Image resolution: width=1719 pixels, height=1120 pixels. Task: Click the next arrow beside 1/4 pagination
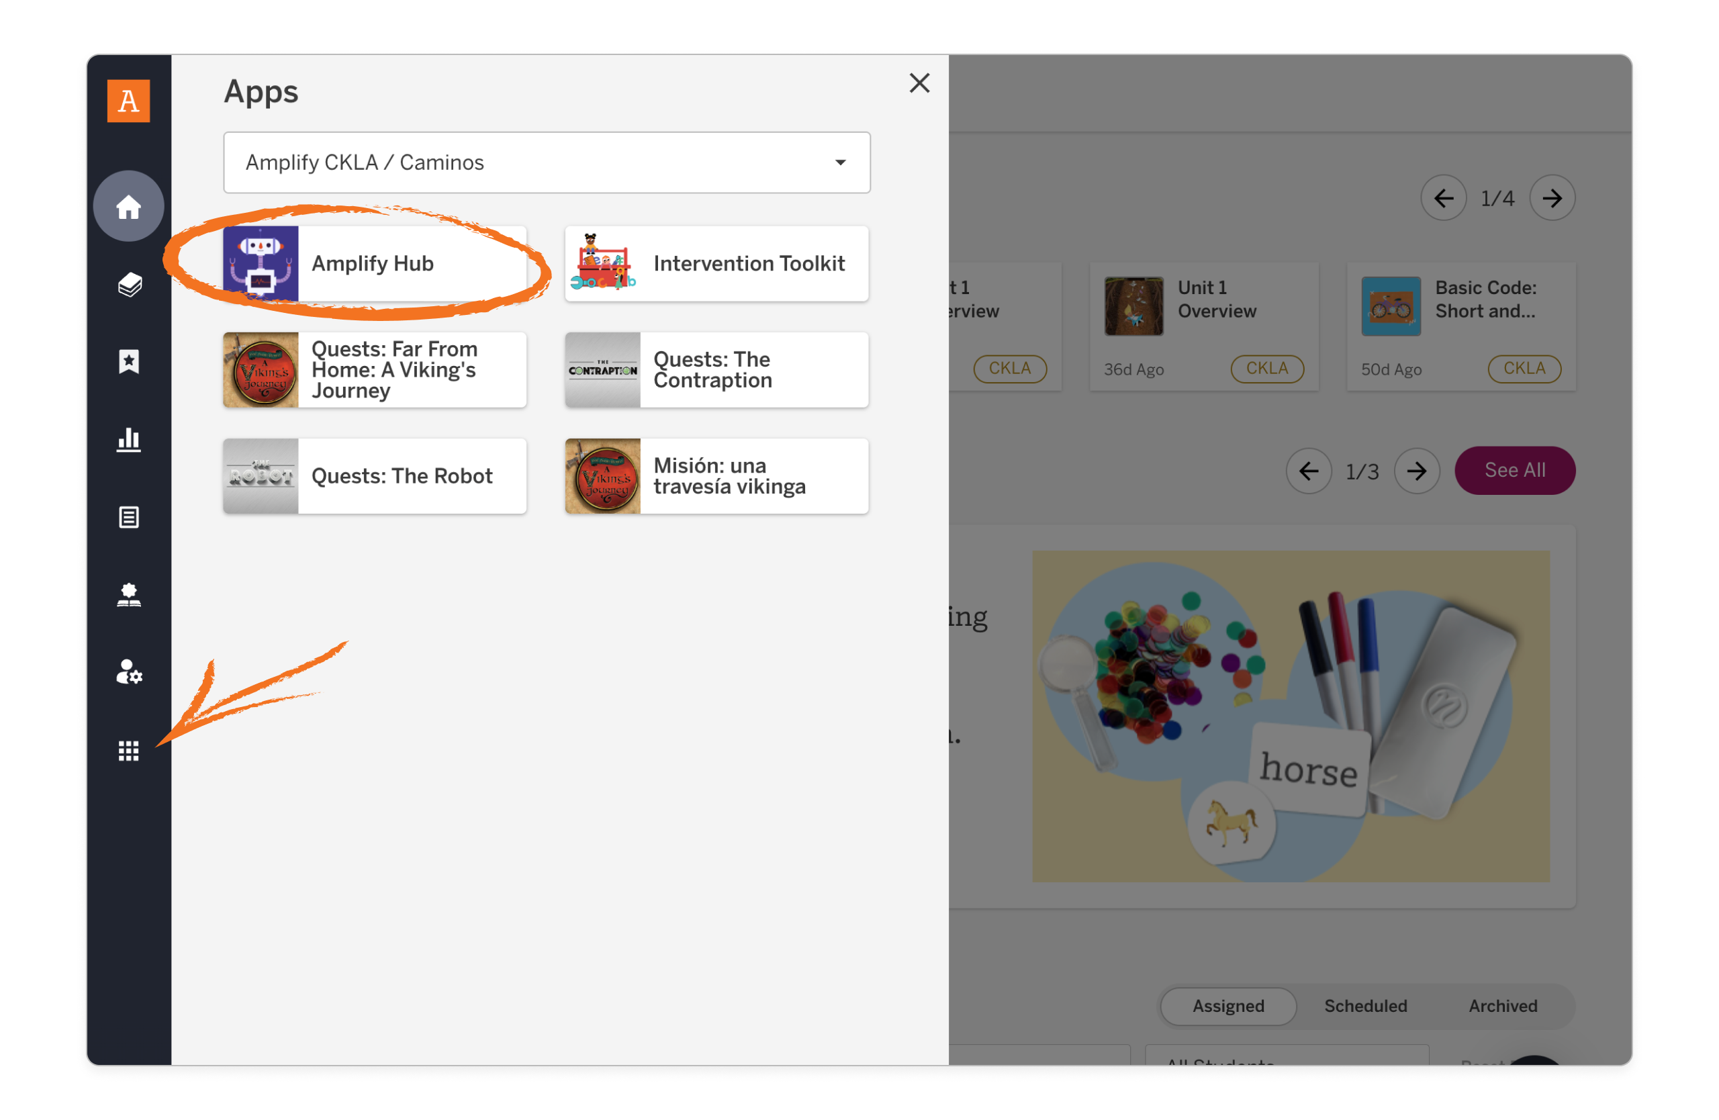point(1552,197)
